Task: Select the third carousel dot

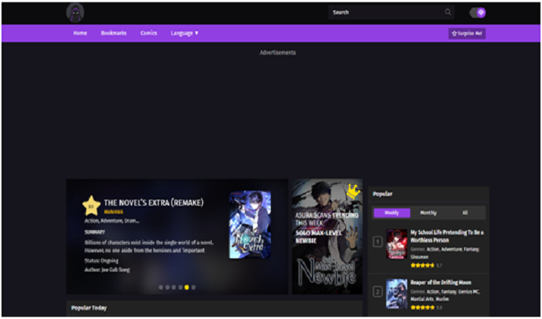Action: tap(174, 287)
